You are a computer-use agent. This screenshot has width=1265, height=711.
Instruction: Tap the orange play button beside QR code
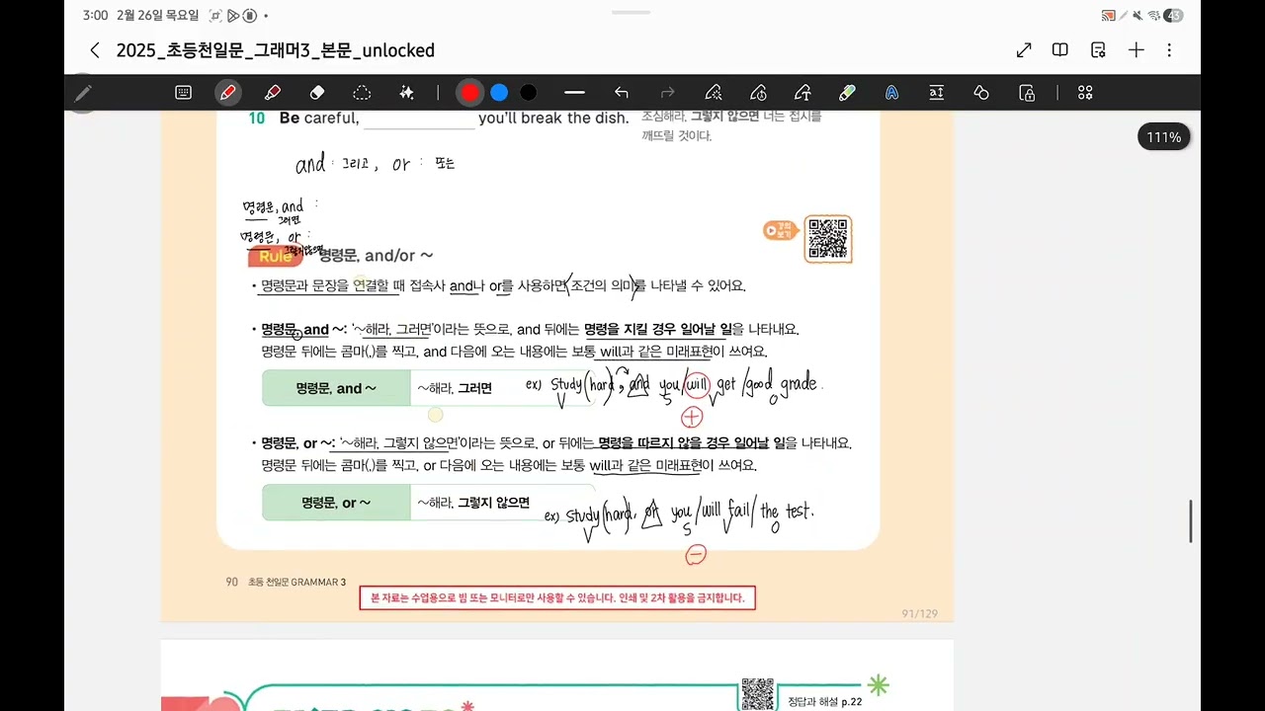click(781, 230)
